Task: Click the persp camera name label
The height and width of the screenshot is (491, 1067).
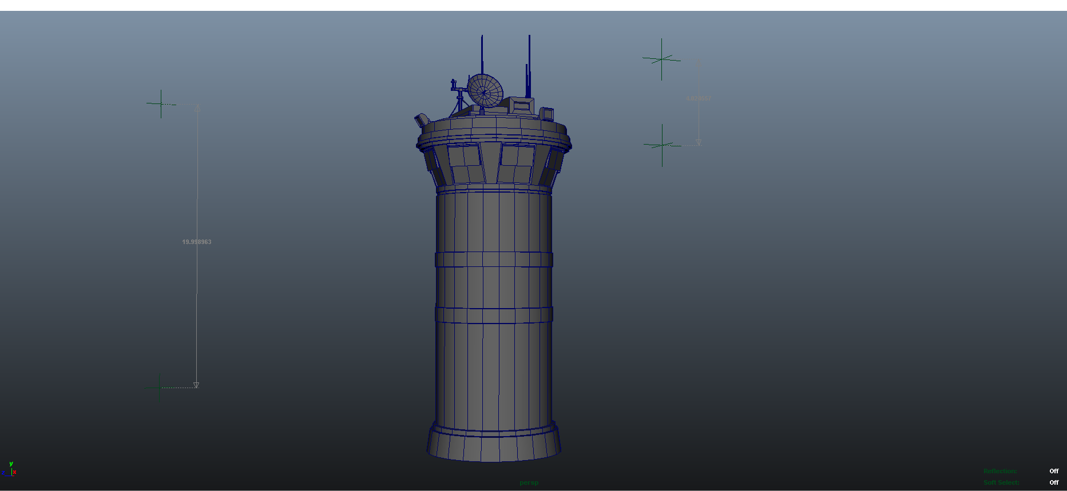Action: click(529, 482)
